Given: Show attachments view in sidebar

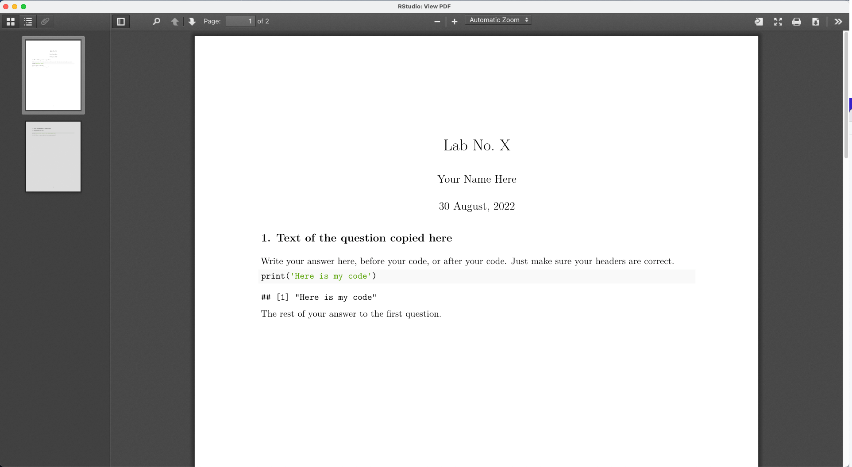Looking at the screenshot, I should coord(45,21).
